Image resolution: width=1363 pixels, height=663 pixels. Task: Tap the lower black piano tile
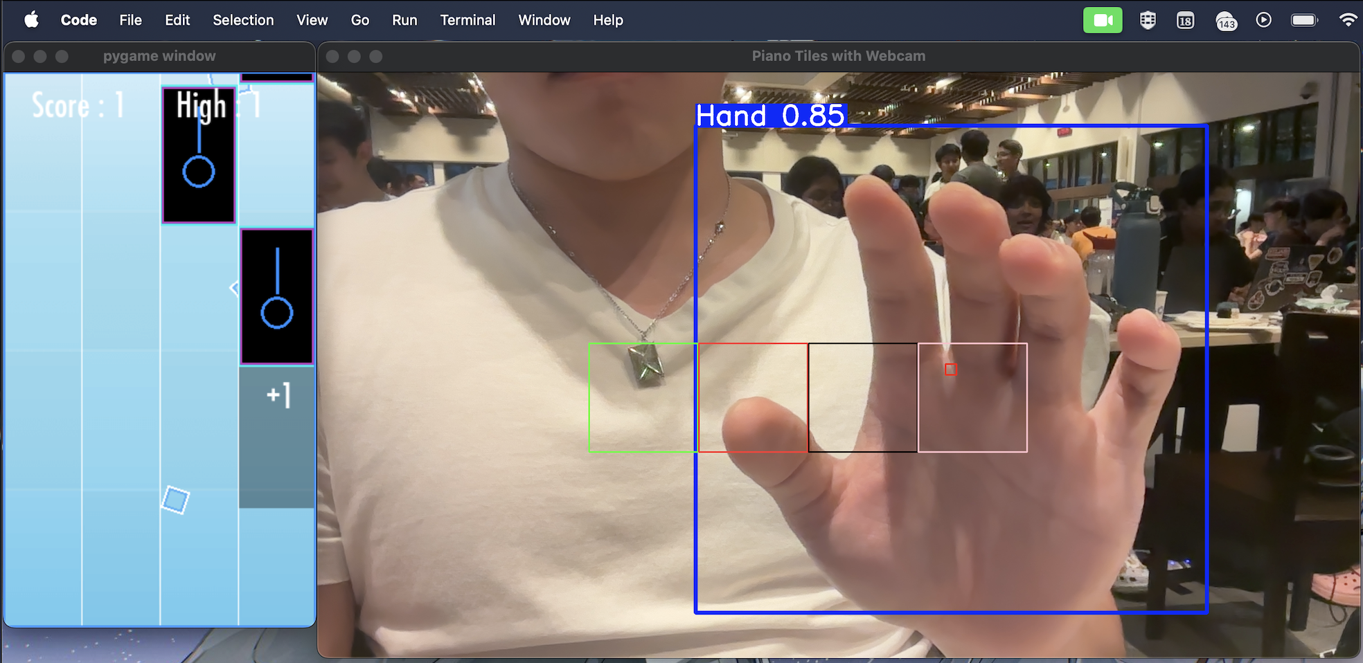pos(277,297)
